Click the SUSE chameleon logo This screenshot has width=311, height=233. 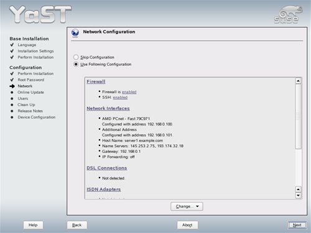coord(288,14)
